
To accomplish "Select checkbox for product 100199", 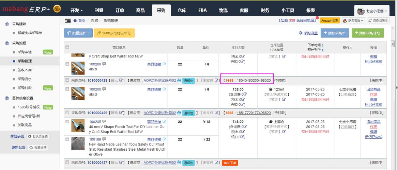I will (67, 139).
